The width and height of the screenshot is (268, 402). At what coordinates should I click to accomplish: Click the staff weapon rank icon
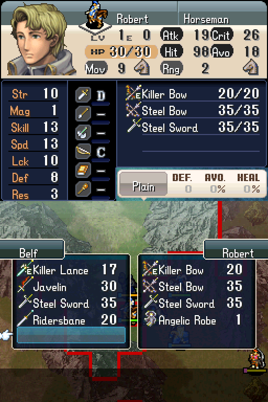(x=83, y=189)
